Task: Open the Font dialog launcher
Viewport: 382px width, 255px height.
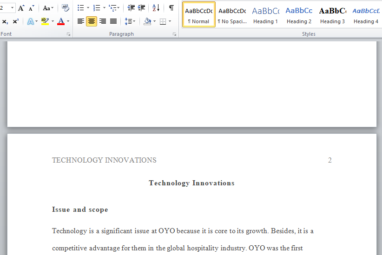Action: 69,34
